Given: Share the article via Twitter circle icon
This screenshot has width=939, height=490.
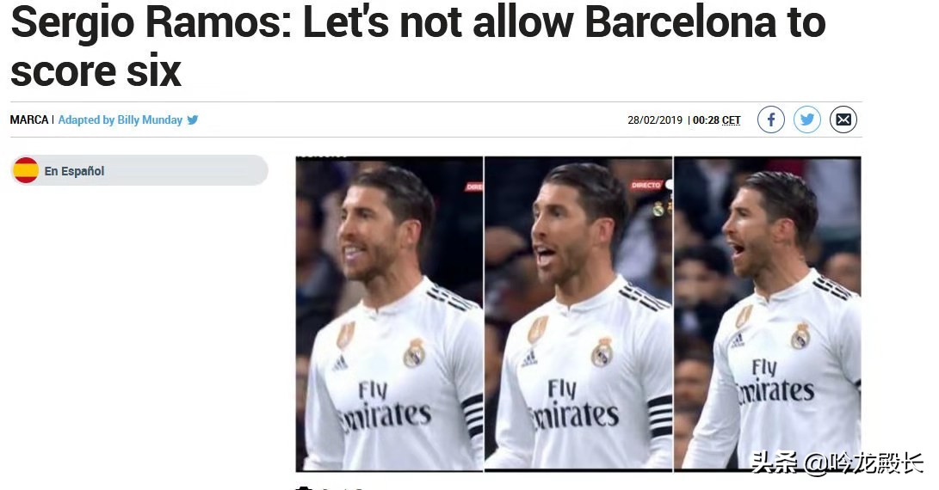Looking at the screenshot, I should 806,119.
